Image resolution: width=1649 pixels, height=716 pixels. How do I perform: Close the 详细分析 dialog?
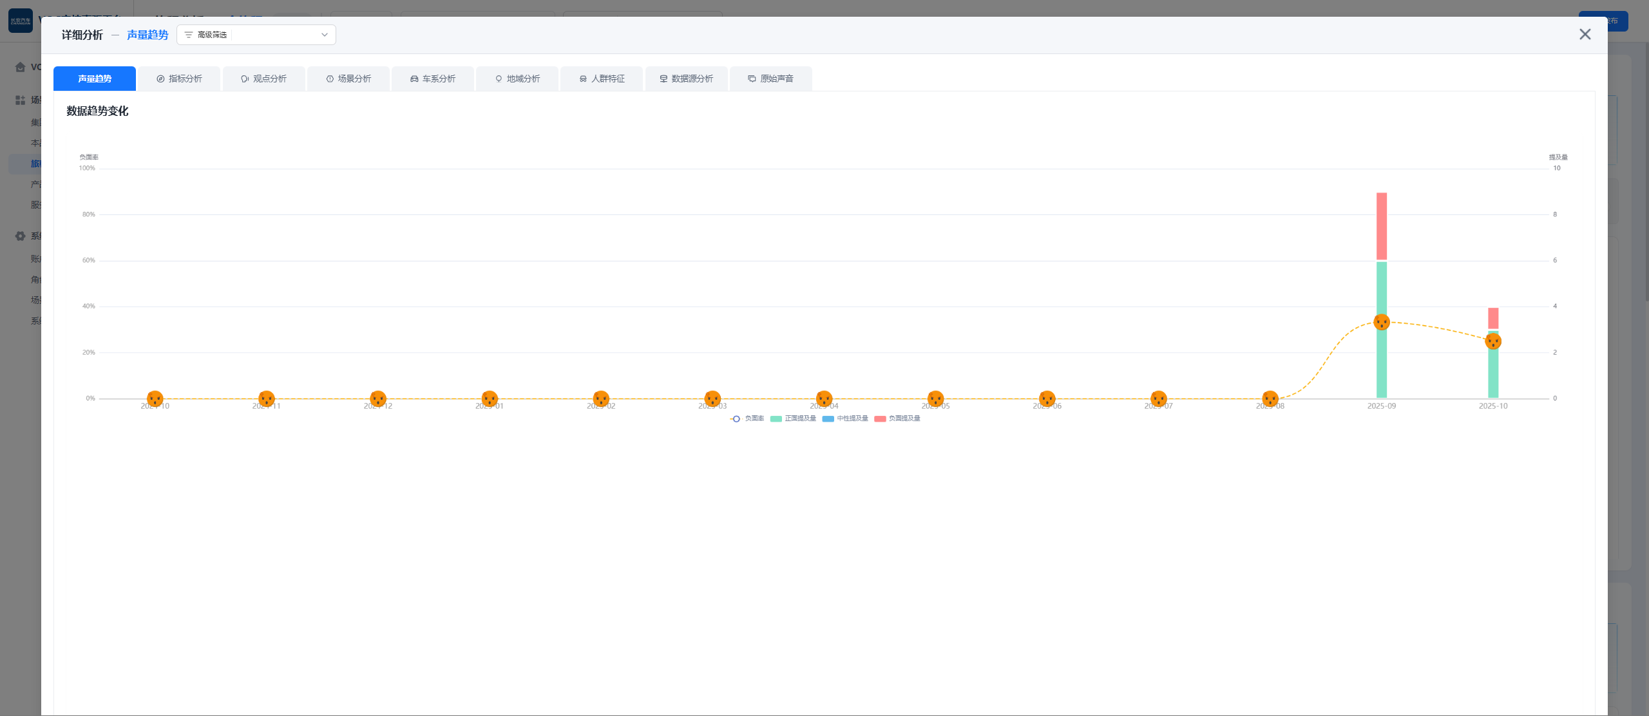point(1585,34)
